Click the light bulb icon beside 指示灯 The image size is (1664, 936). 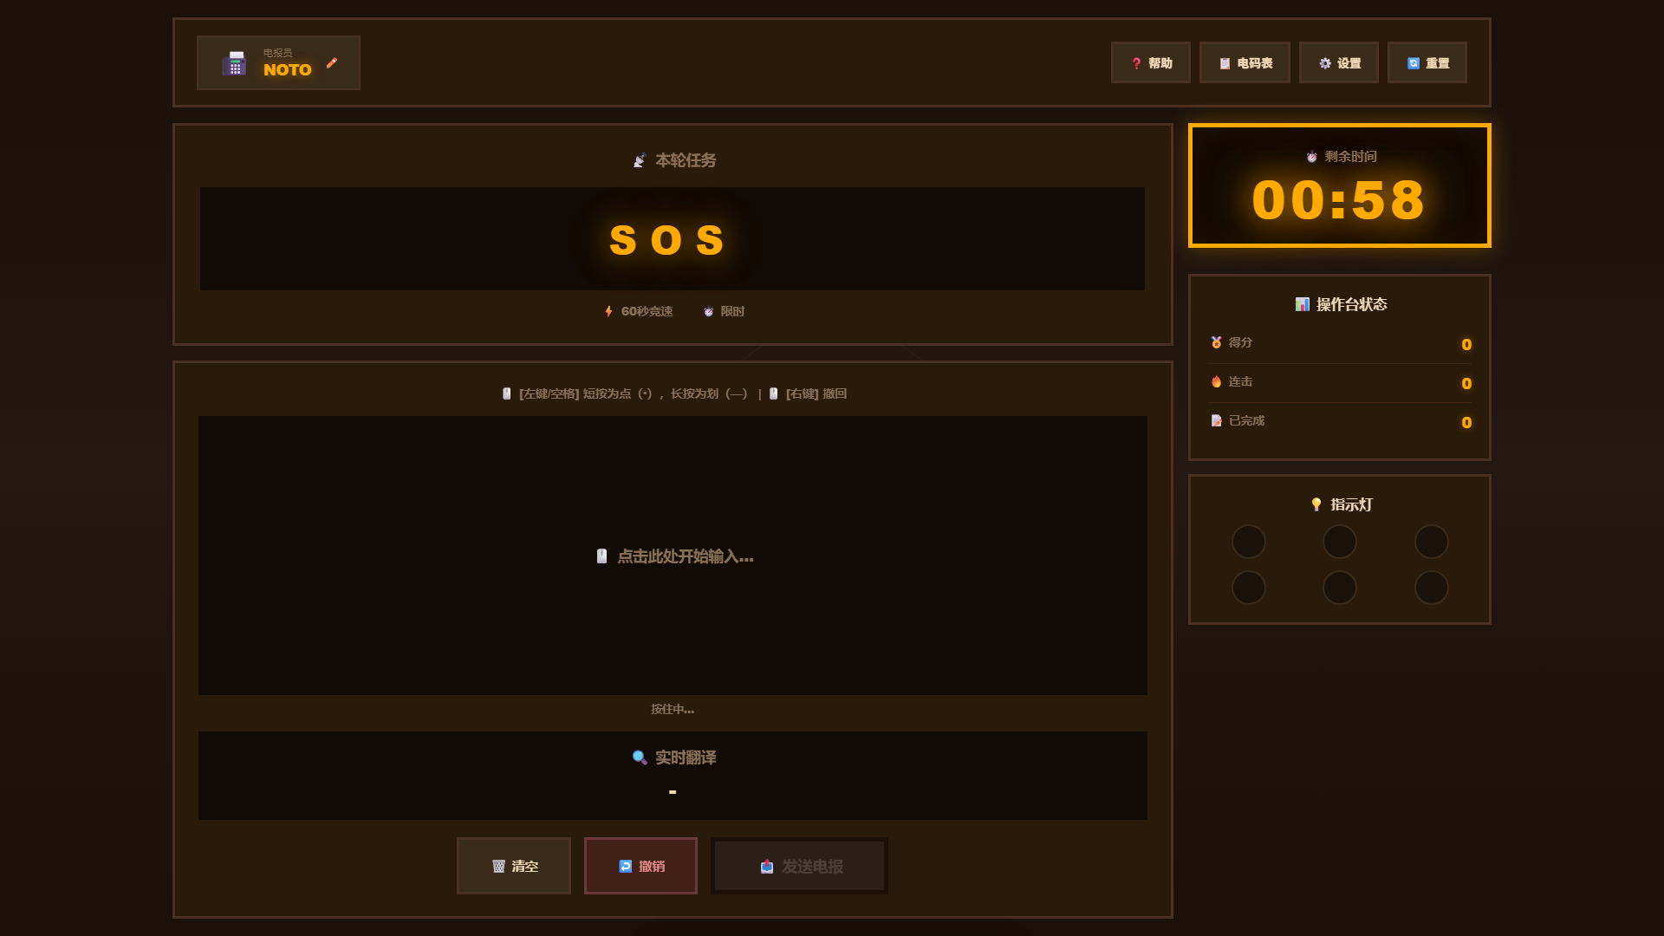(x=1316, y=504)
